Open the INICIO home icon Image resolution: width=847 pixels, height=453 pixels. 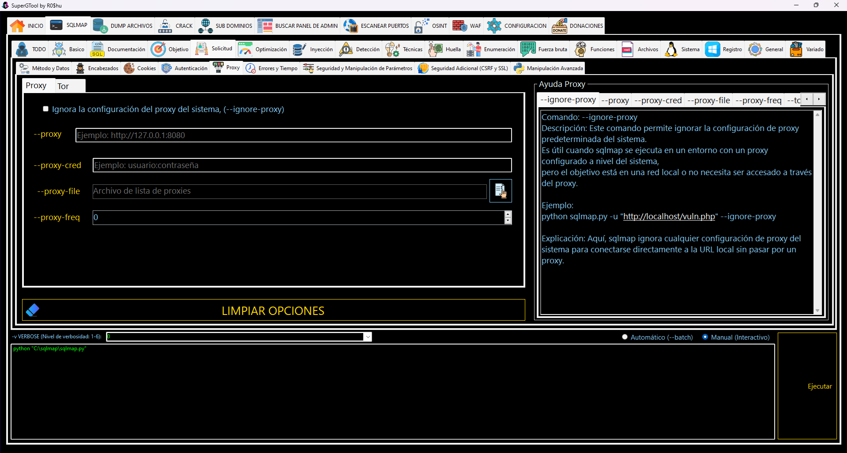point(18,26)
